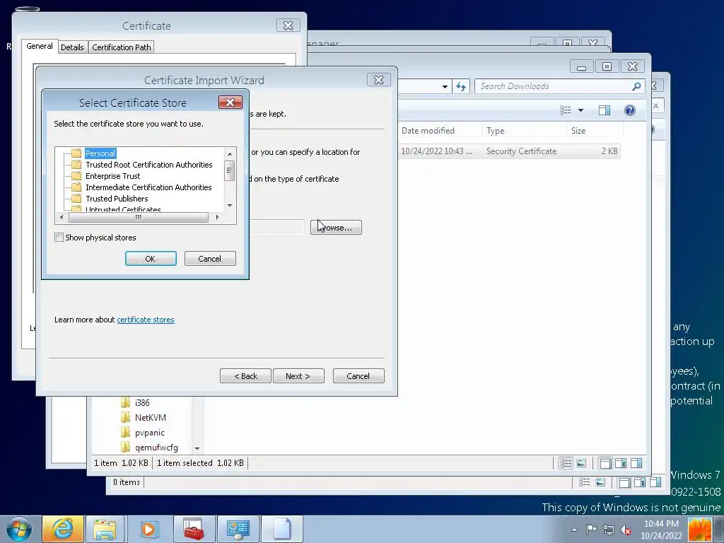The width and height of the screenshot is (724, 543).
Task: Switch to General tab in Certificate window
Action: point(40,46)
